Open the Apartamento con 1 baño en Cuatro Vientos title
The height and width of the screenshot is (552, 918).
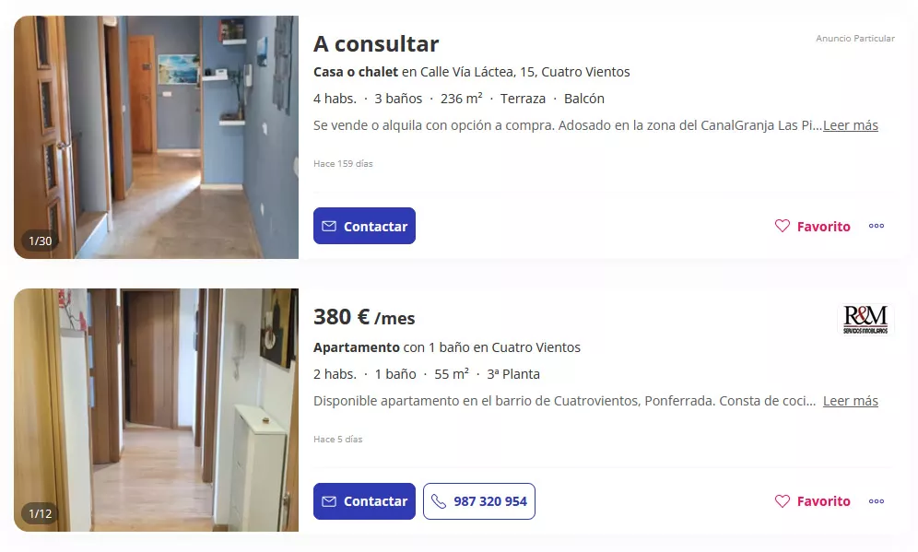coord(447,347)
